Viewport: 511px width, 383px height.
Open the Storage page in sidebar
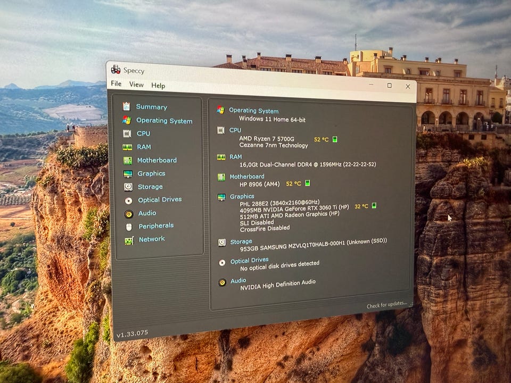(150, 187)
